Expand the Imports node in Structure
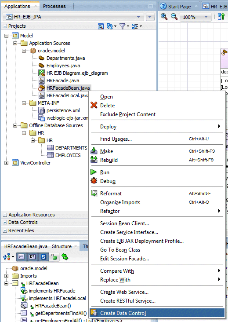The height and width of the screenshot is (322, 228). 6,276
